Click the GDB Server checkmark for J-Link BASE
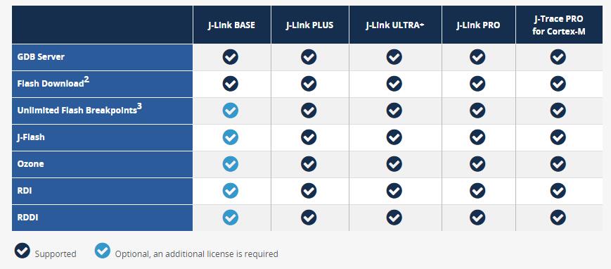 [231, 57]
